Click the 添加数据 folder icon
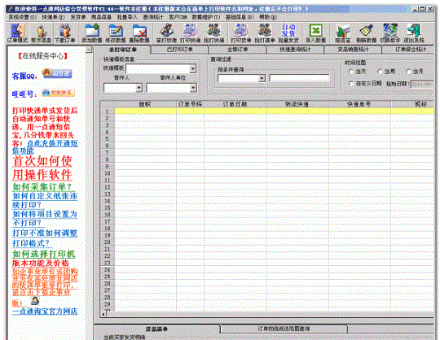440x340 pixels. point(92,33)
